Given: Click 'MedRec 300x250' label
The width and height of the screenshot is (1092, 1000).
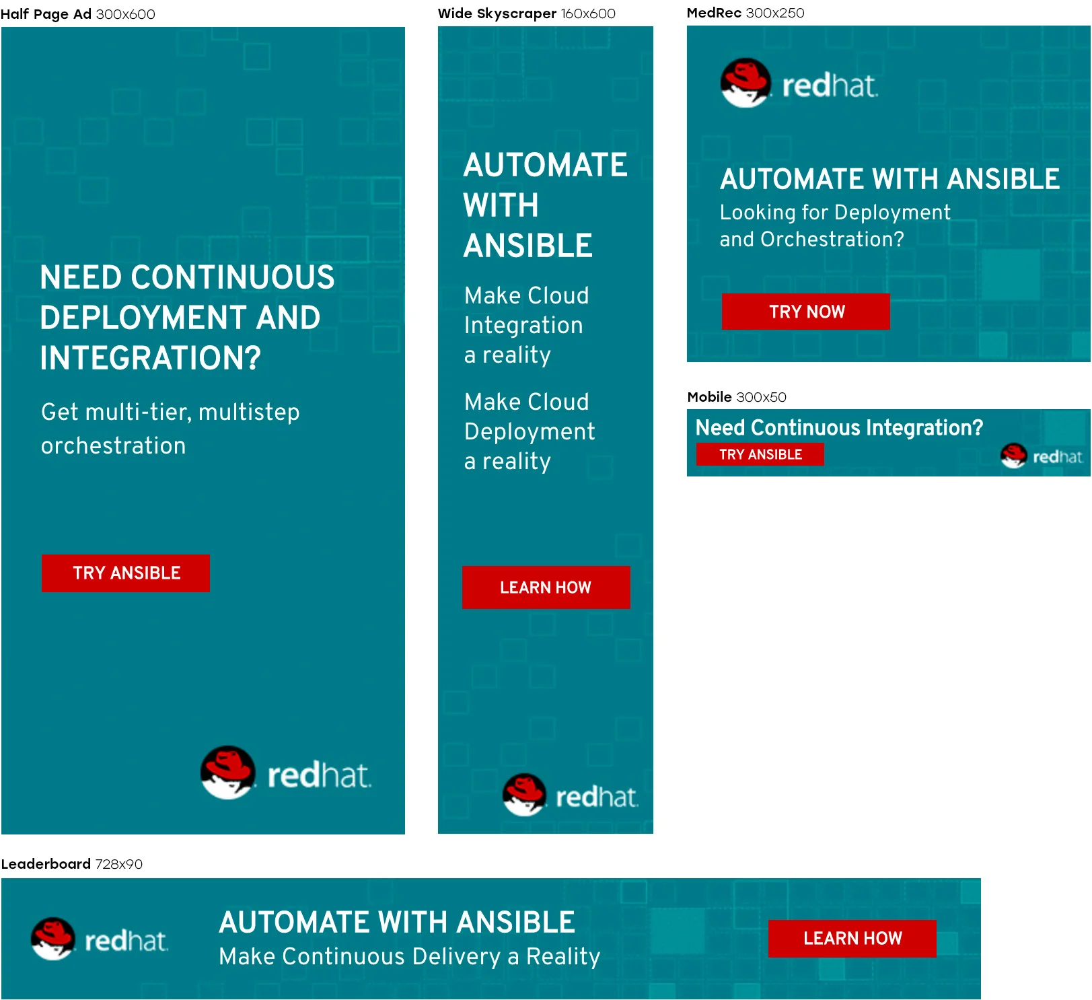Looking at the screenshot, I should [x=745, y=13].
